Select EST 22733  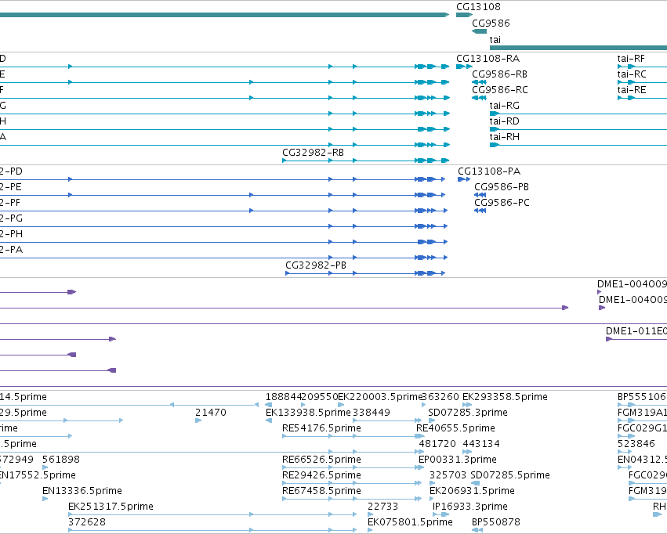(x=382, y=507)
